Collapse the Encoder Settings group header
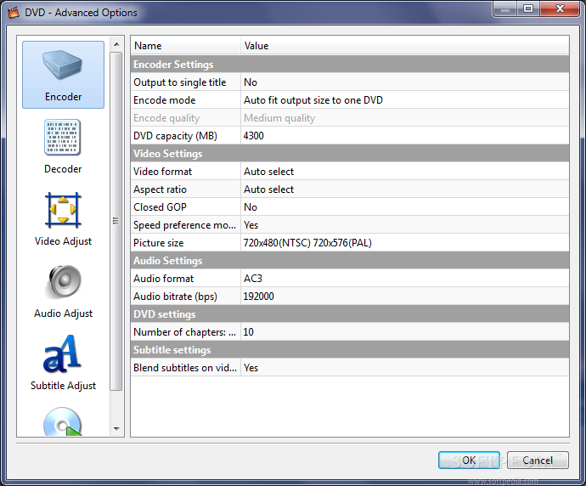 (350, 65)
